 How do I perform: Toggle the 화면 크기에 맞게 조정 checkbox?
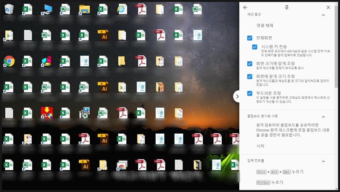pyautogui.click(x=249, y=64)
